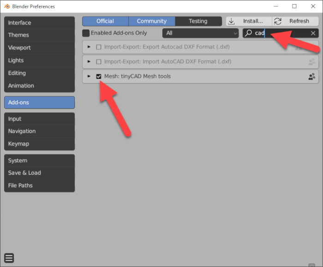This screenshot has height=267, width=323.
Task: Click community icon on Import AutoCAD row
Action: point(312,62)
